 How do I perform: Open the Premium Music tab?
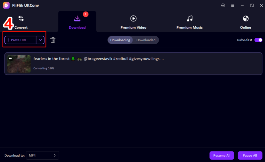tap(189, 22)
